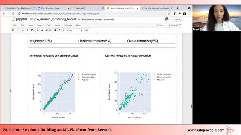Viewport: 241px width, 135px height.
Task: Move the selected cell down
Action: tap(42, 30)
